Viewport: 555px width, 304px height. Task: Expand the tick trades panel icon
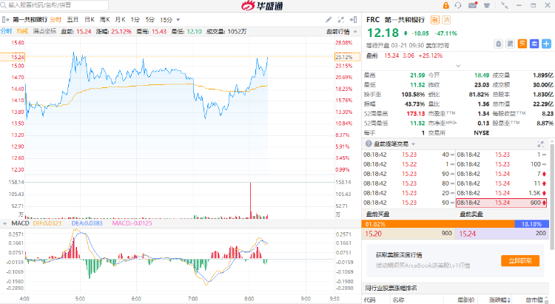click(x=540, y=143)
